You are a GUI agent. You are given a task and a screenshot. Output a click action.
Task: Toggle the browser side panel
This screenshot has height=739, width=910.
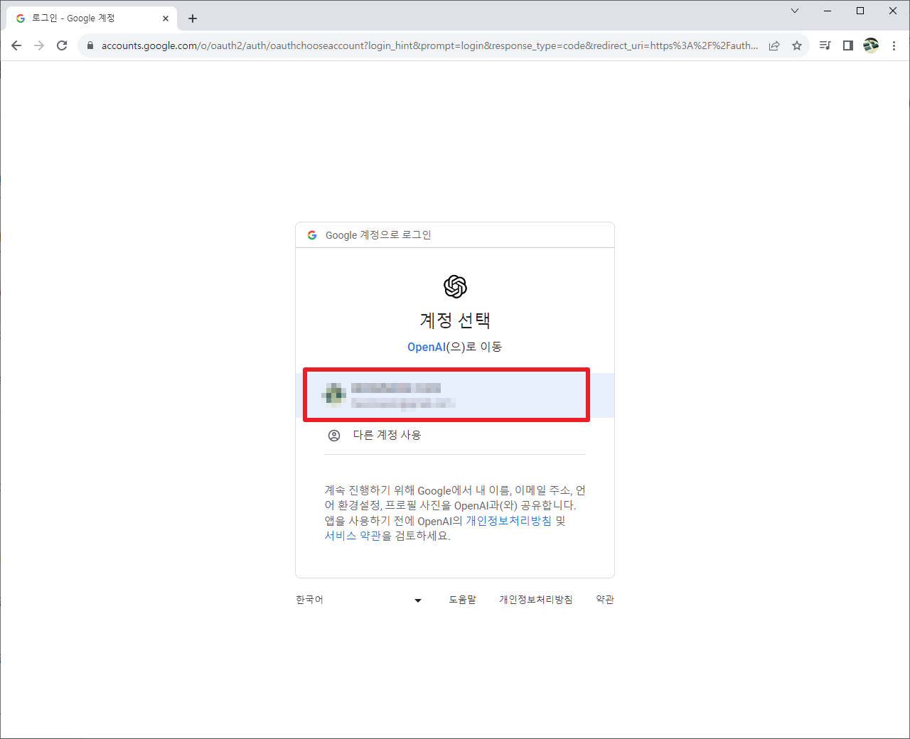coord(847,45)
